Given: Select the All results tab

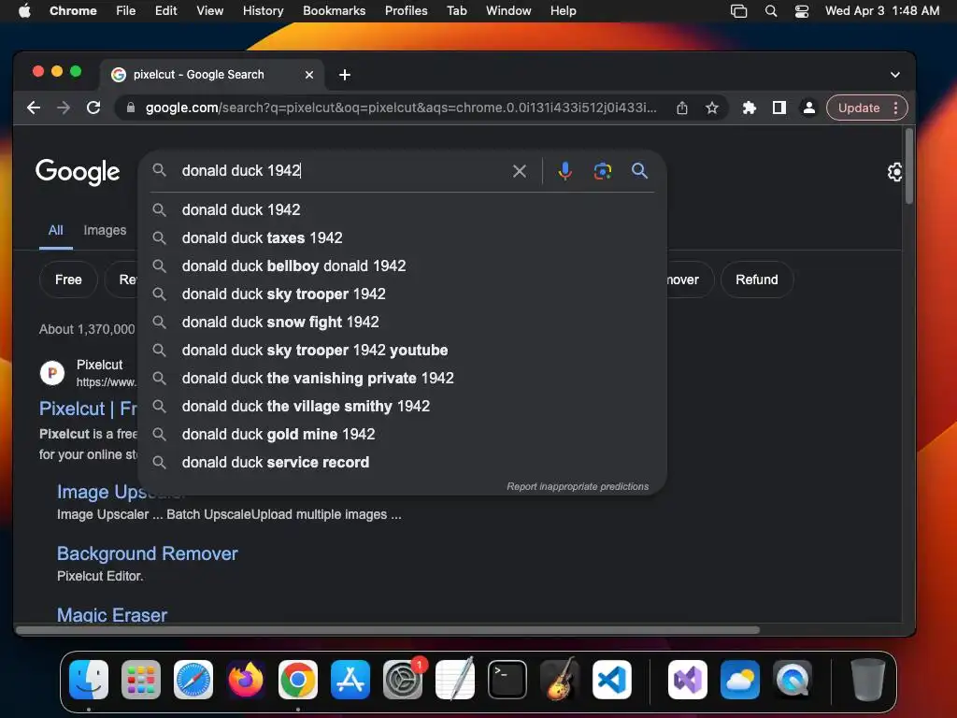Looking at the screenshot, I should point(55,230).
